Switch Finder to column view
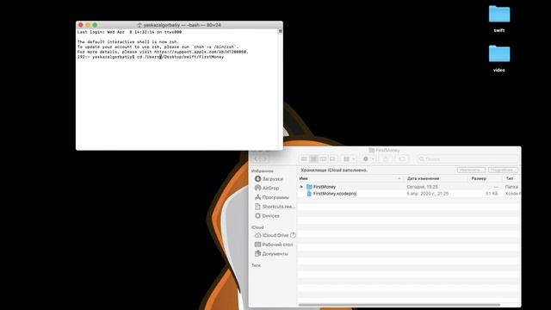This screenshot has height=310, width=551. [x=323, y=159]
